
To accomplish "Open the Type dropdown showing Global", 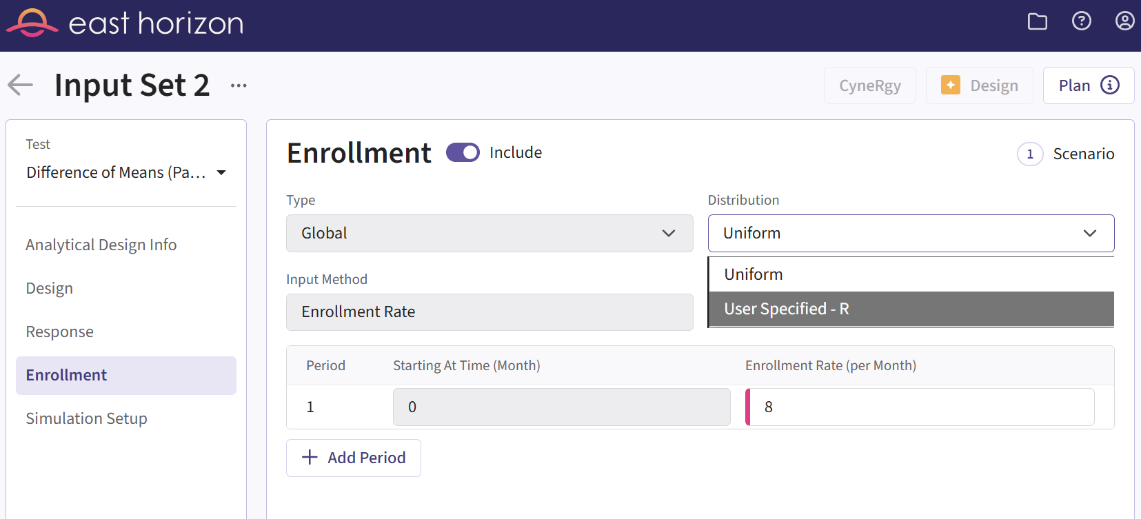I will 489,233.
